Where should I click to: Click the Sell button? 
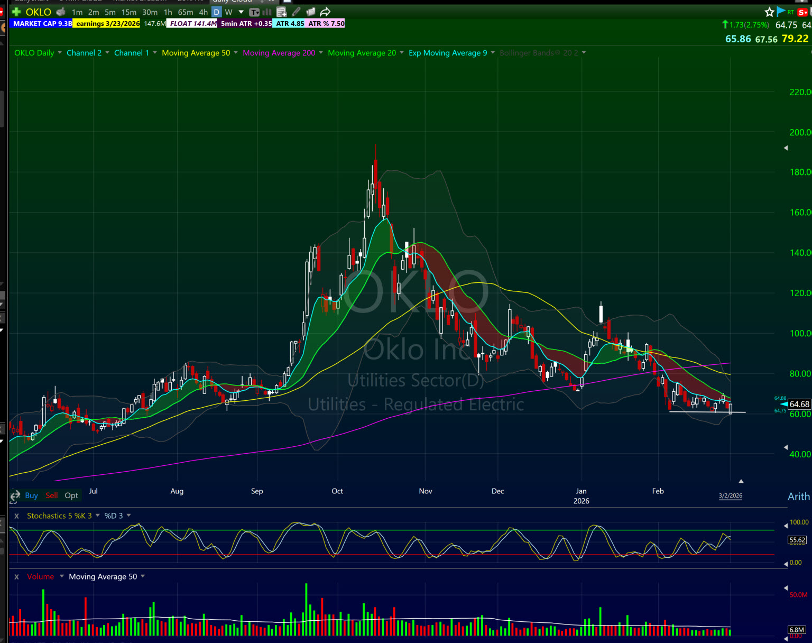pyautogui.click(x=52, y=495)
